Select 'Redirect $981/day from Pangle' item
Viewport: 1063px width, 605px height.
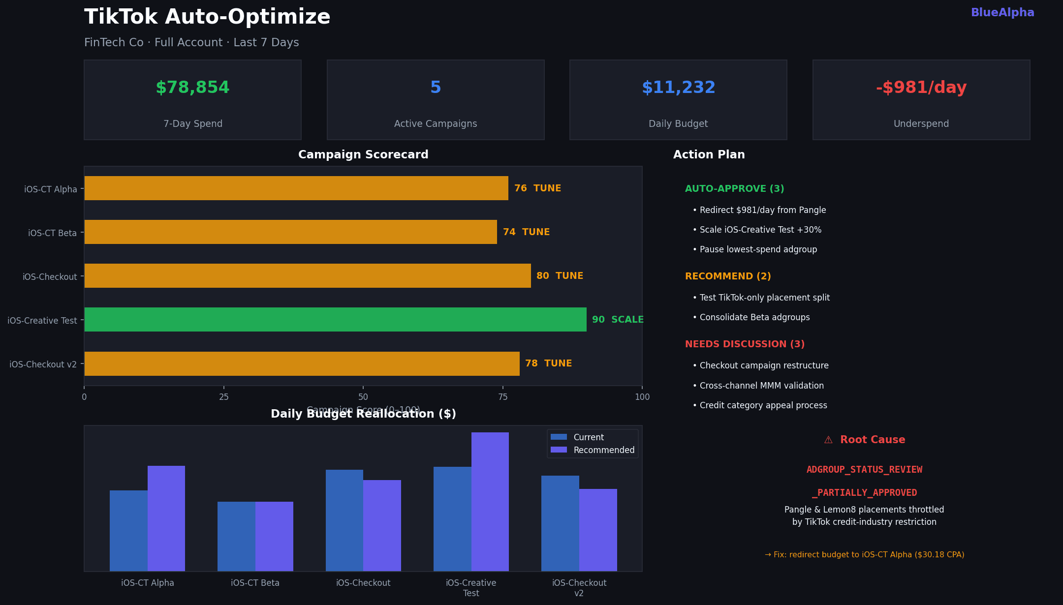[x=759, y=210]
